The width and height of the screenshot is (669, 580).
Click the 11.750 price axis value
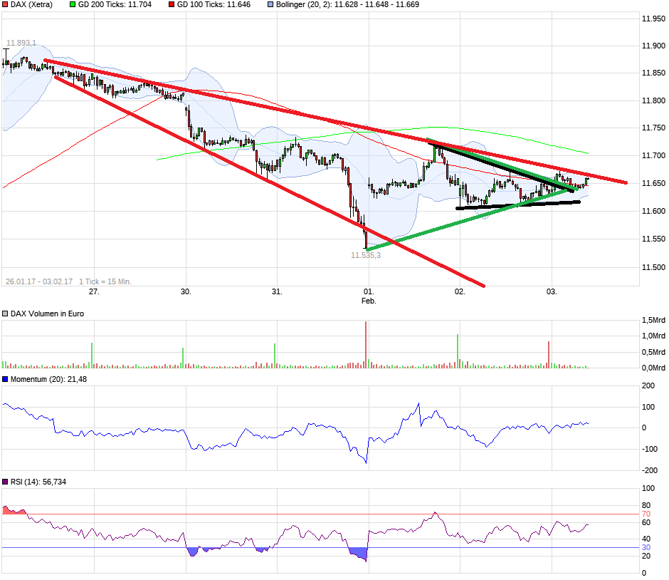tap(653, 128)
